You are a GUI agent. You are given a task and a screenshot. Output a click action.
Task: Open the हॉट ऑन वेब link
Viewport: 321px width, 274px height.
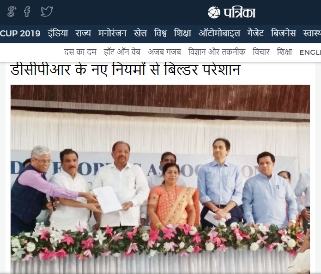point(122,52)
